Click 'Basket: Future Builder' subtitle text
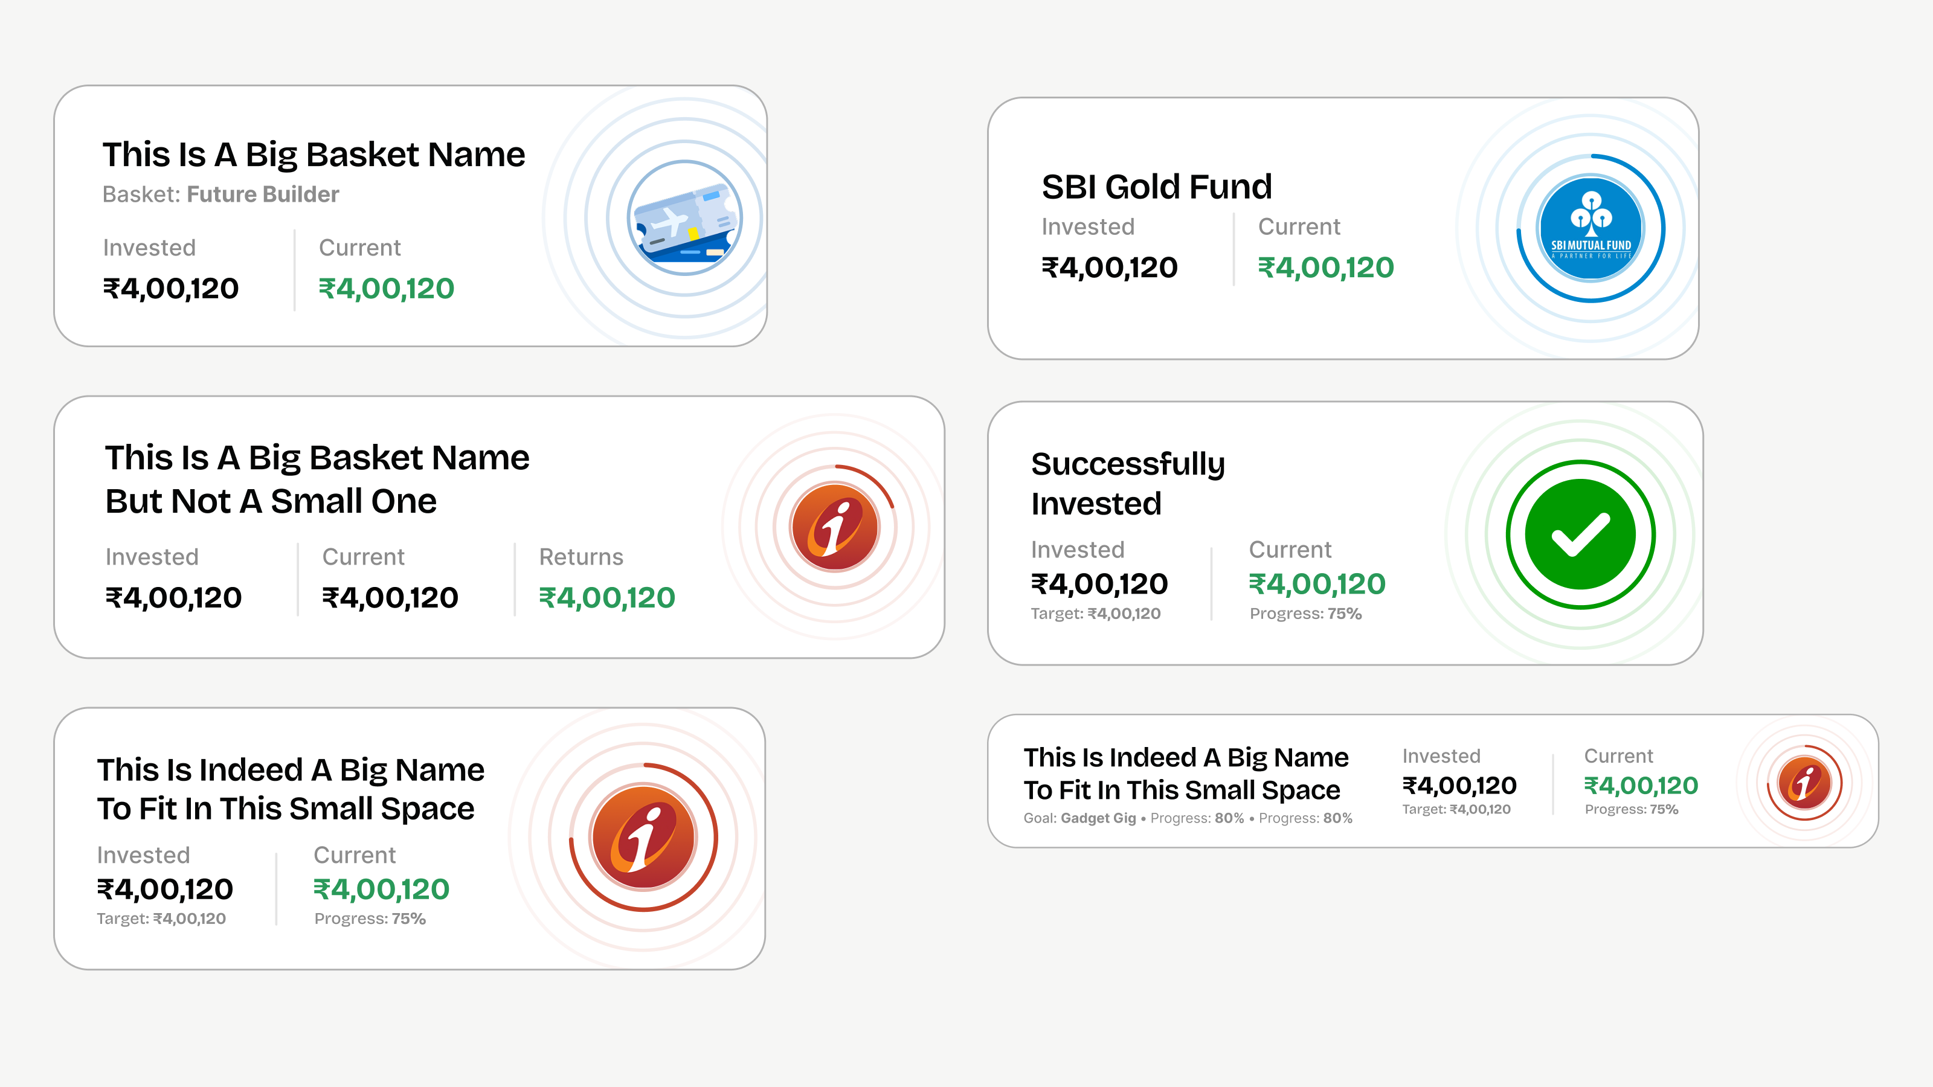 coord(220,194)
